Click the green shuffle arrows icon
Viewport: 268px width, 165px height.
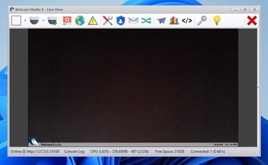(x=146, y=21)
